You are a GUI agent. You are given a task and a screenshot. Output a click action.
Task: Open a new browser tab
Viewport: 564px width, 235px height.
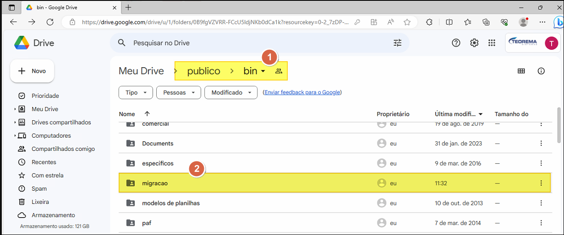tap(128, 7)
